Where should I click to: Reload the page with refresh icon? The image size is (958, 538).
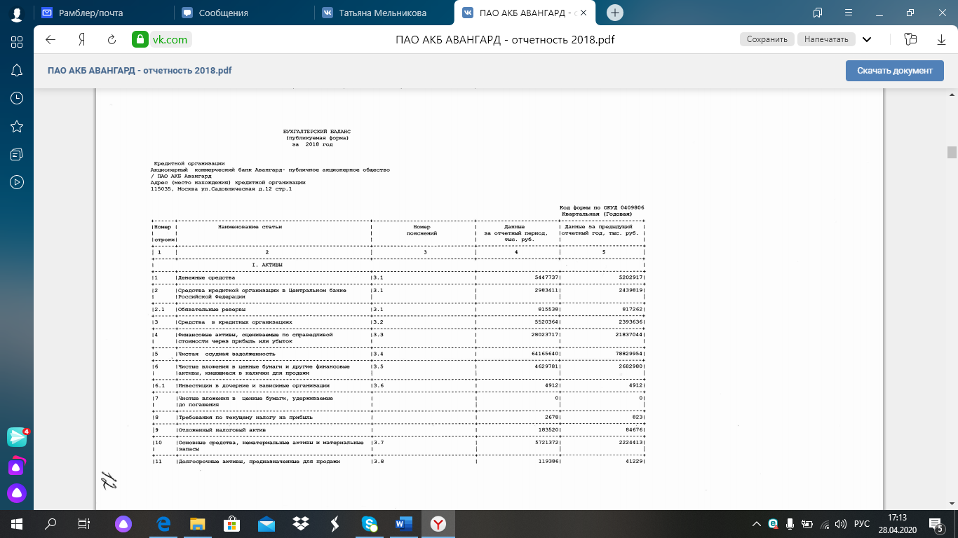coord(112,39)
